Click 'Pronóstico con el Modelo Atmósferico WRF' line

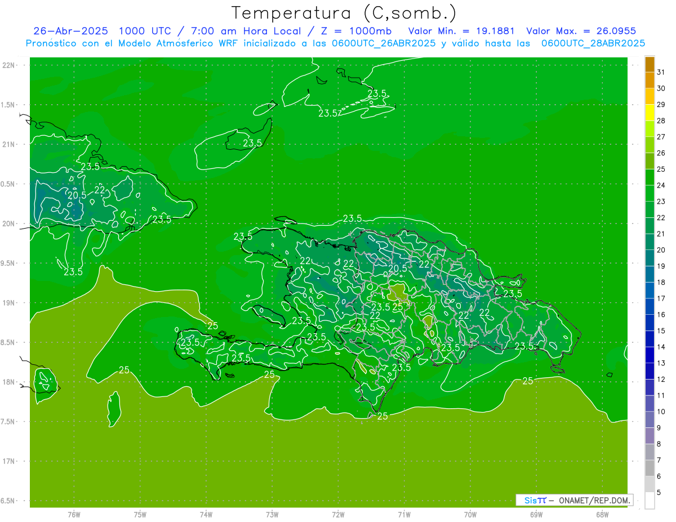133,43
